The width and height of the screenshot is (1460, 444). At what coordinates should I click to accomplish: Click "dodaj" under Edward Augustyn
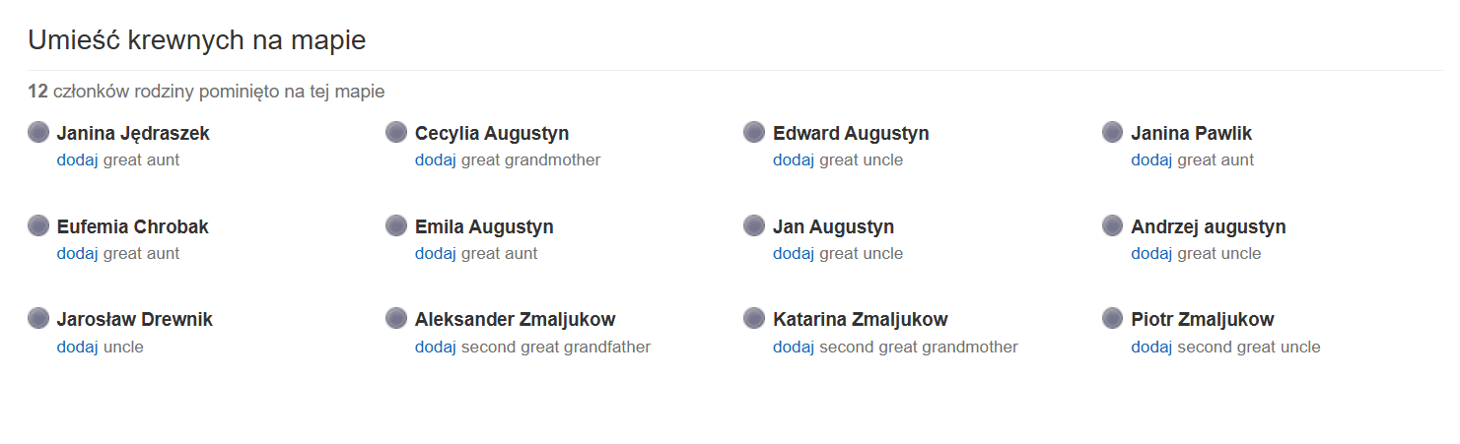pos(794,159)
